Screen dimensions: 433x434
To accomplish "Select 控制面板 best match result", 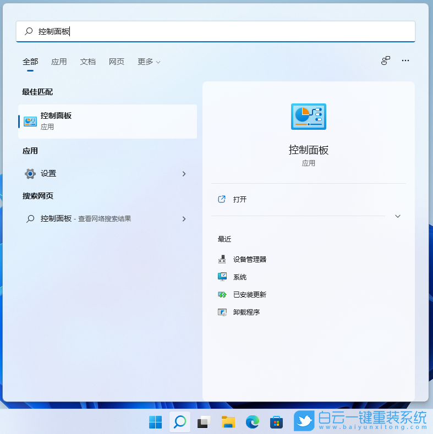I will (x=107, y=121).
